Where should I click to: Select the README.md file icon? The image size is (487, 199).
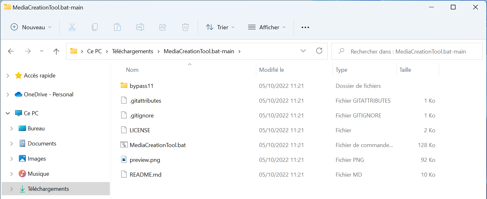[x=124, y=174]
